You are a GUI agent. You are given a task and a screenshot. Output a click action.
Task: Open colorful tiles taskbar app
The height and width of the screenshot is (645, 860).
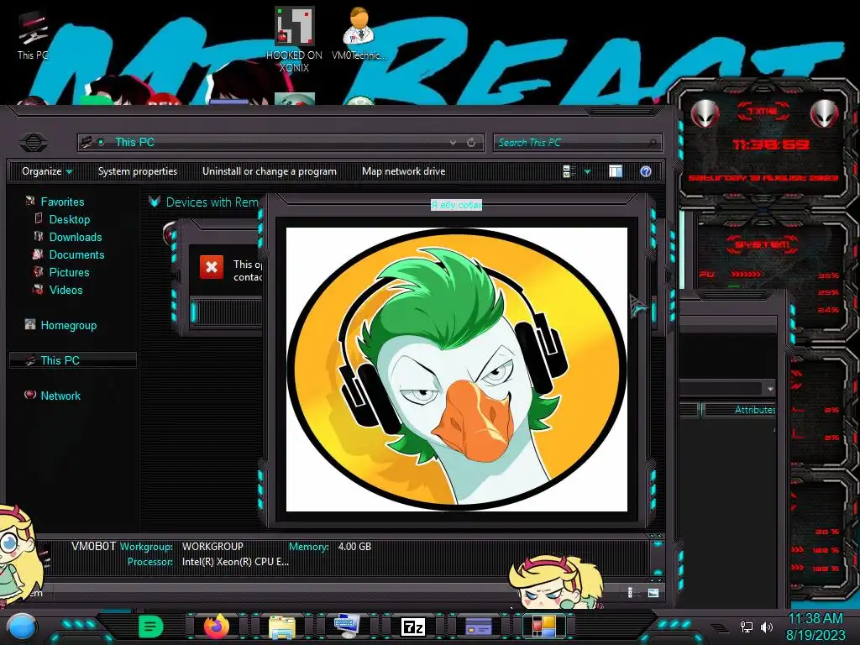pyautogui.click(x=544, y=627)
